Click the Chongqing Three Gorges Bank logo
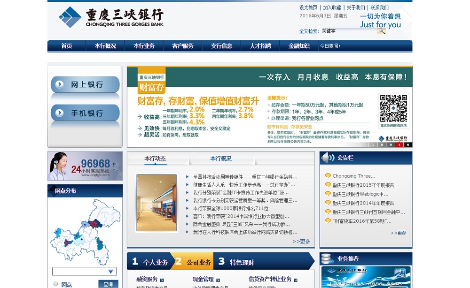 click(111, 17)
